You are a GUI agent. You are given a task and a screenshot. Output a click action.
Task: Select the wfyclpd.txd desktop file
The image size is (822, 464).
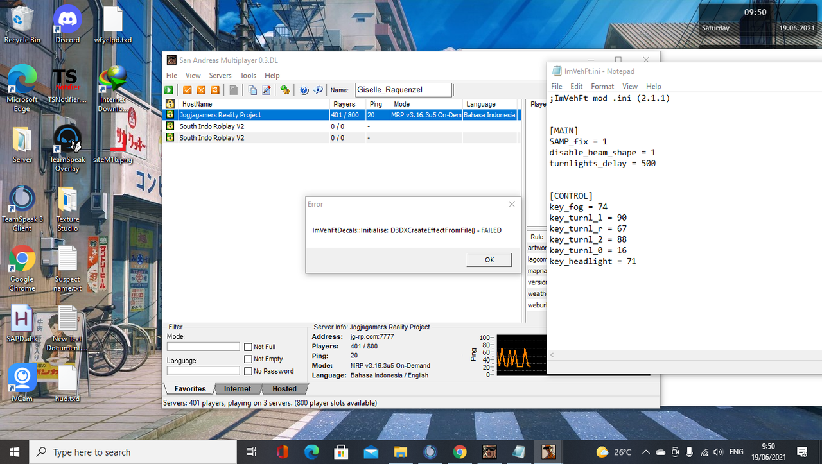pos(112,26)
